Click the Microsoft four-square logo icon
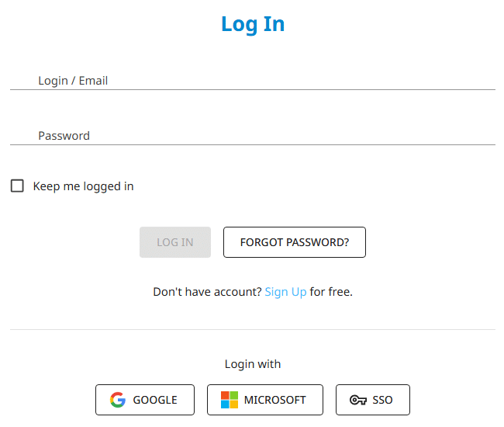 click(230, 400)
